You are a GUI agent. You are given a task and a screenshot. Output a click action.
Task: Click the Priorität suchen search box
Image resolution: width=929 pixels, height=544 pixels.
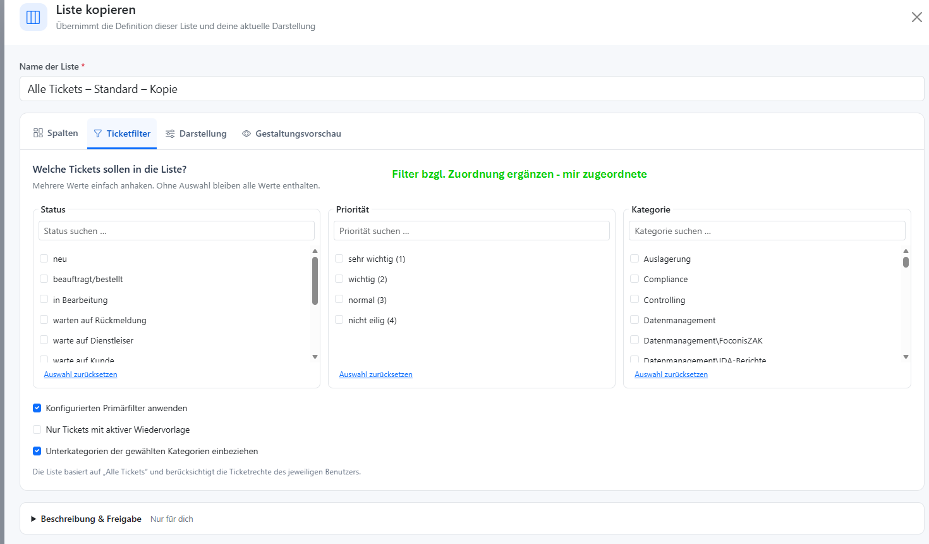point(471,231)
